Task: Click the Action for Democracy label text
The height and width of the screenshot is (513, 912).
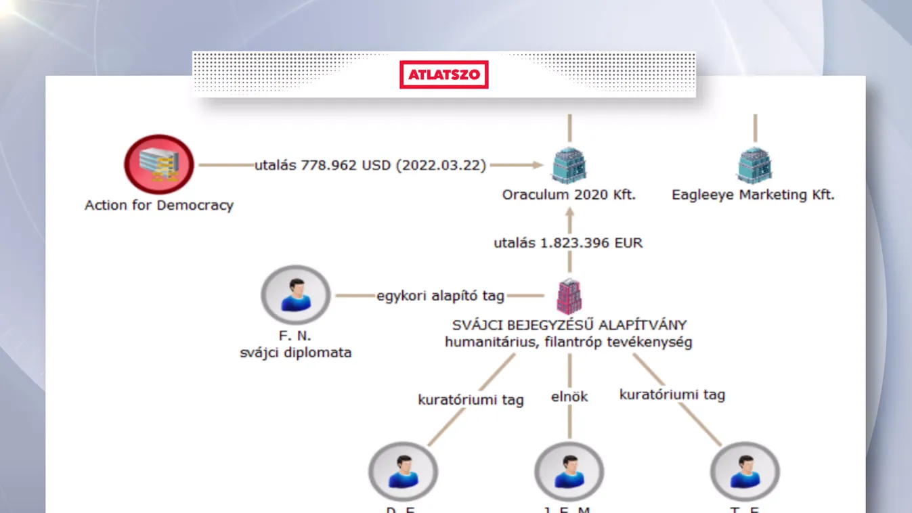Action: (158, 205)
